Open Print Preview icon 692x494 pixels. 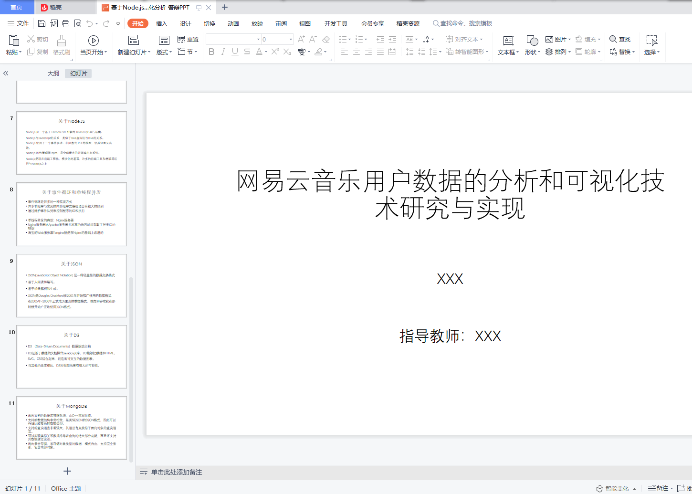pos(77,23)
